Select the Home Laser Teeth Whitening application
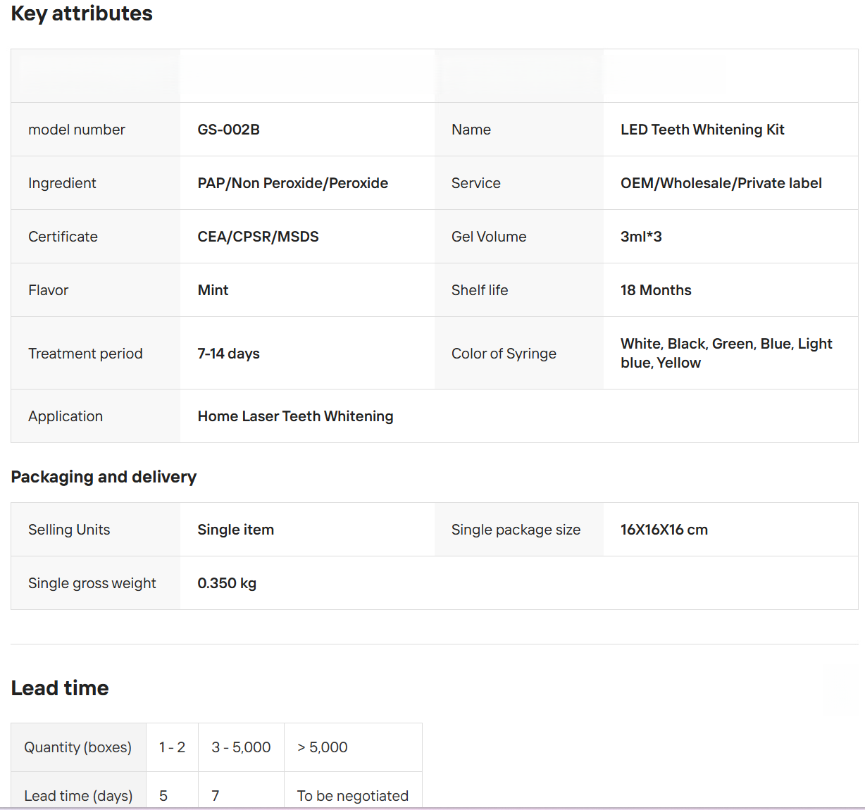 point(295,416)
